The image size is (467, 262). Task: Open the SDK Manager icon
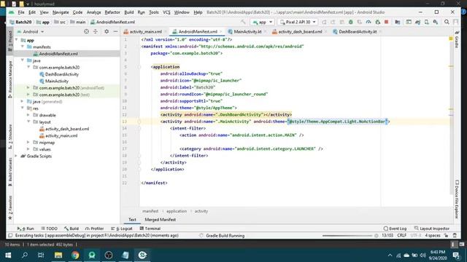pyautogui.click(x=436, y=22)
